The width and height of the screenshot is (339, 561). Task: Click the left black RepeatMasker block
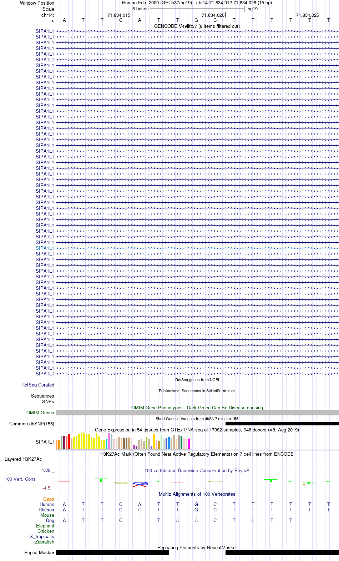click(x=112, y=552)
